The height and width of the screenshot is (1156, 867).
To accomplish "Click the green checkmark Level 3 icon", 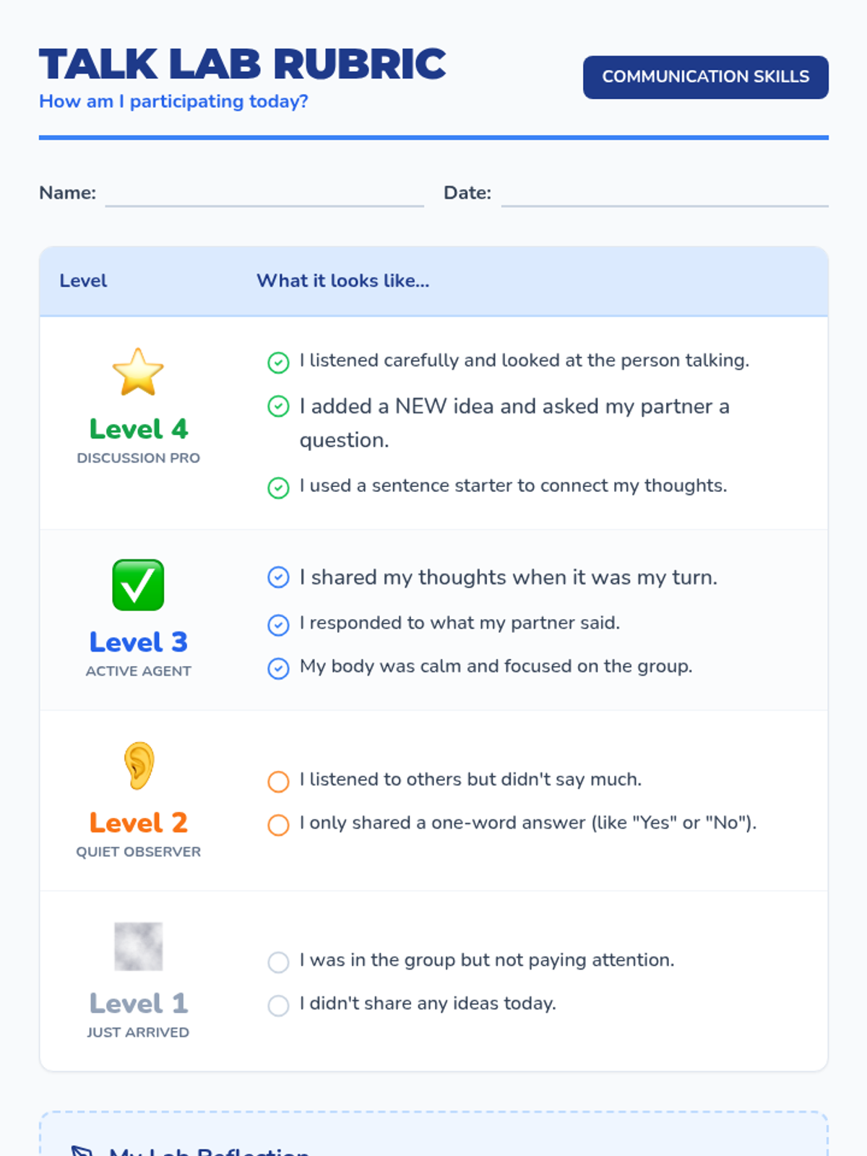I will [x=138, y=585].
